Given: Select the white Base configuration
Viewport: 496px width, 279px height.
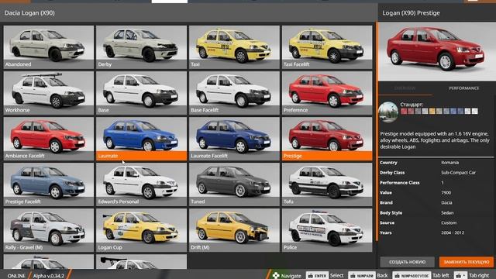Looking at the screenshot, I should coord(141,93).
